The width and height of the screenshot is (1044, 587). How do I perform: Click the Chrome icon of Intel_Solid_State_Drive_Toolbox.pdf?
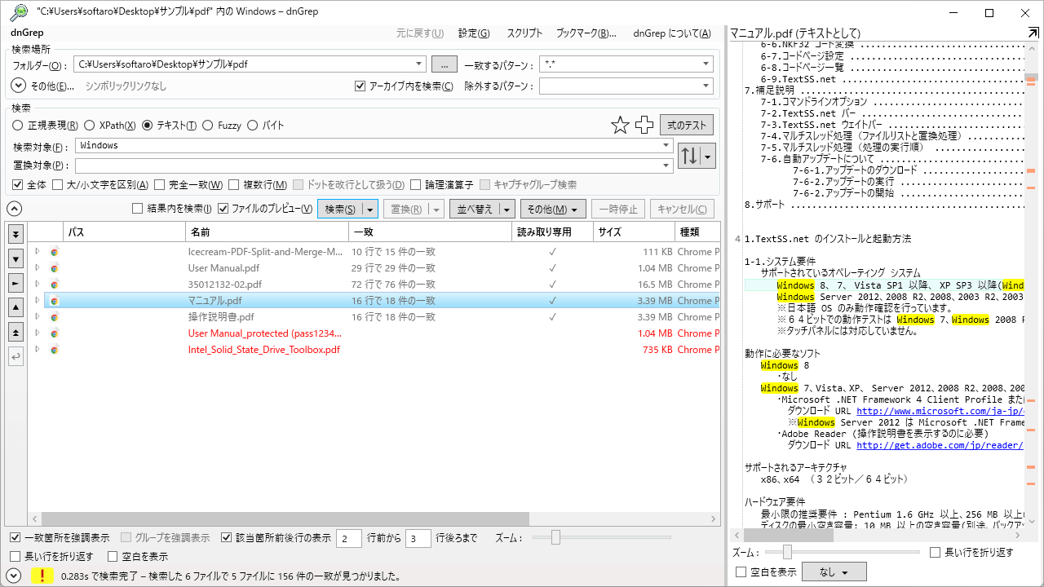[55, 350]
